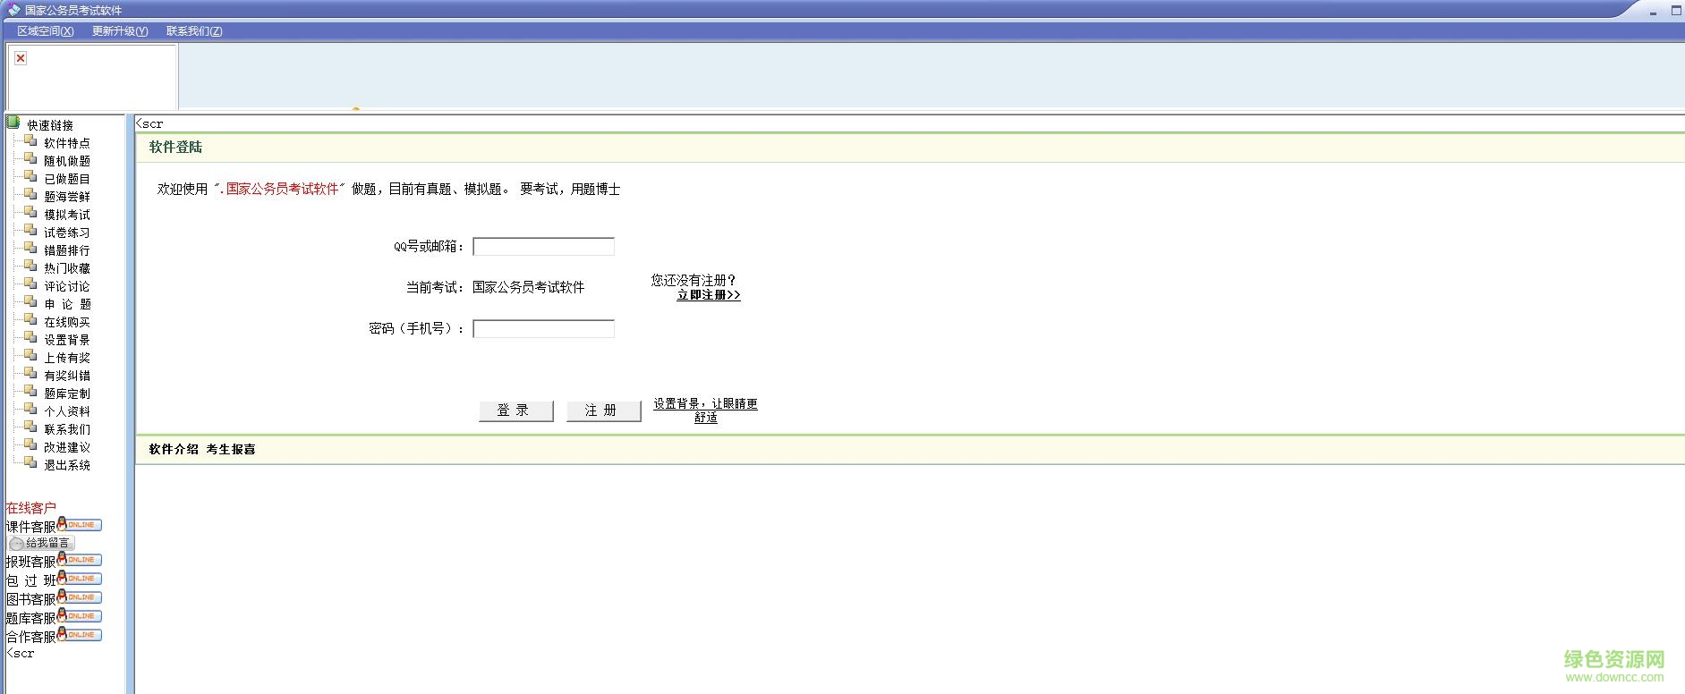Click the app icon in title bar
The image size is (1685, 694).
(13, 10)
